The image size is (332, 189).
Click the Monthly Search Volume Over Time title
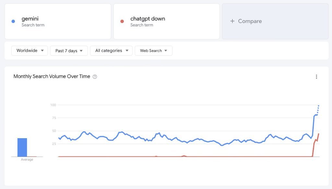52,77
